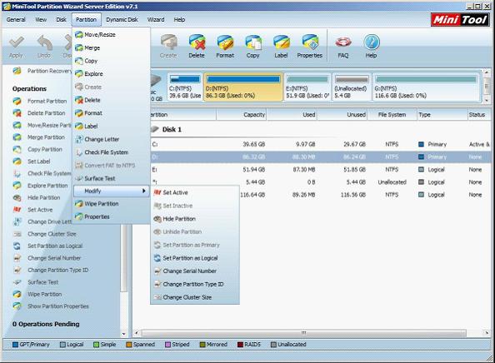Image resolution: width=495 pixels, height=363 pixels.
Task: Click the GPT/Primary legend color swatch
Action: 15,345
